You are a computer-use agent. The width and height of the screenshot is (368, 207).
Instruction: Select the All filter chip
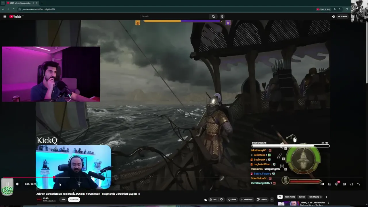[280, 197]
